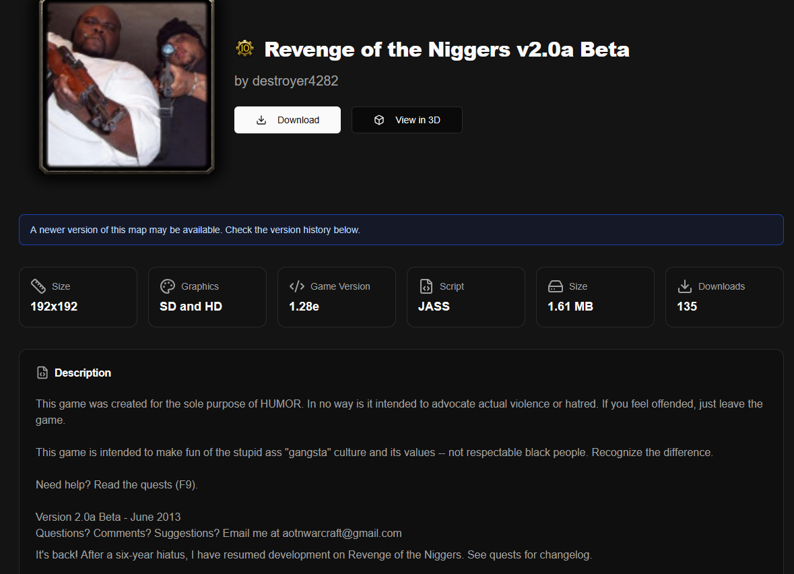Click the 135 downloads count
794x574 pixels.
(x=687, y=307)
